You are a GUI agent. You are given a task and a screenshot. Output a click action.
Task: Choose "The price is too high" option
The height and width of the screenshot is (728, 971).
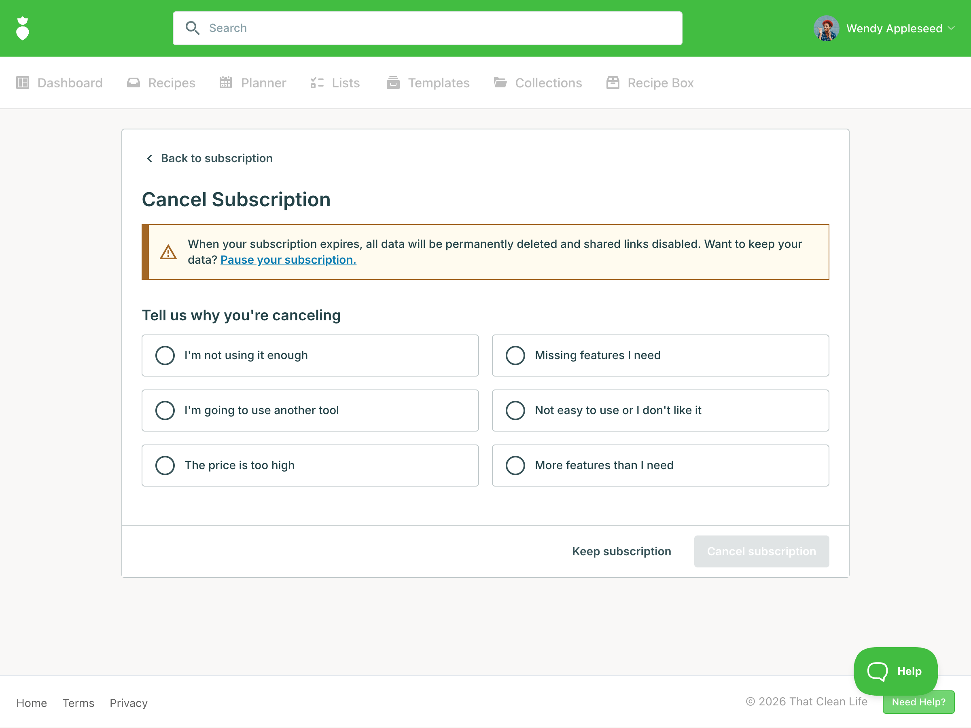pos(165,465)
